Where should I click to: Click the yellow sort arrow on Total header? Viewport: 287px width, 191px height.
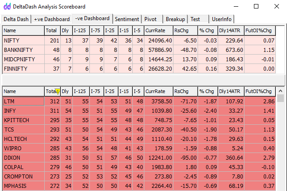click(58, 92)
